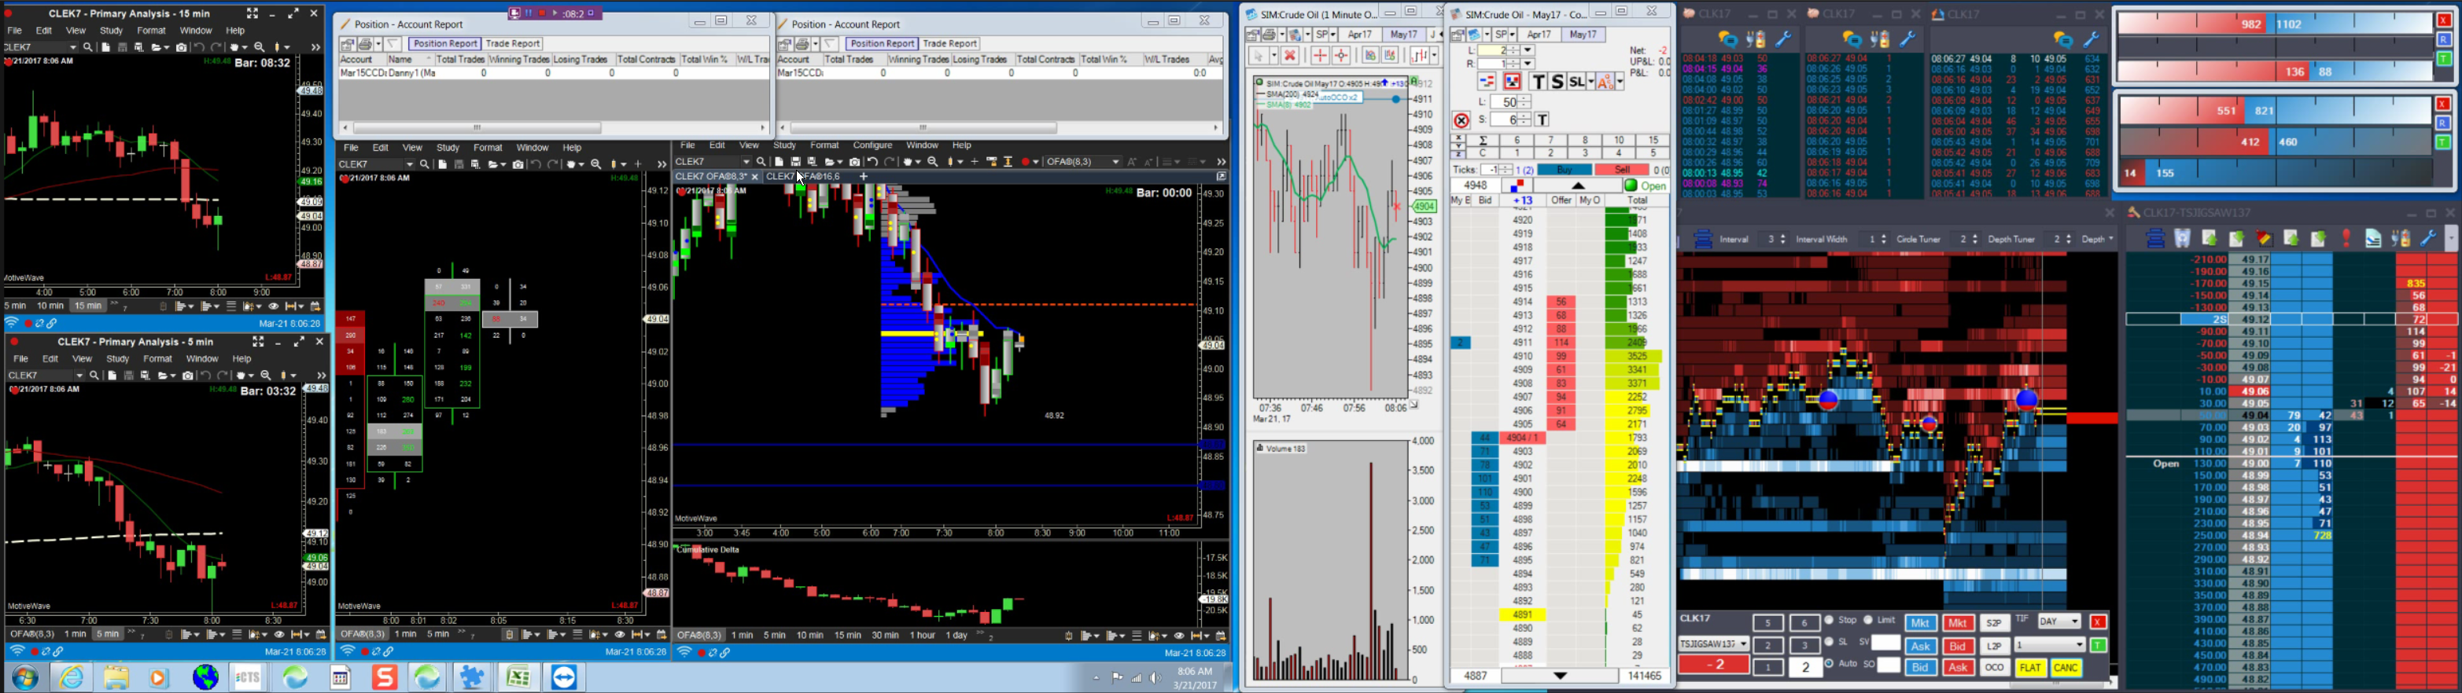Open TeamViewer from the taskbar
2462x693 pixels.
coord(564,676)
